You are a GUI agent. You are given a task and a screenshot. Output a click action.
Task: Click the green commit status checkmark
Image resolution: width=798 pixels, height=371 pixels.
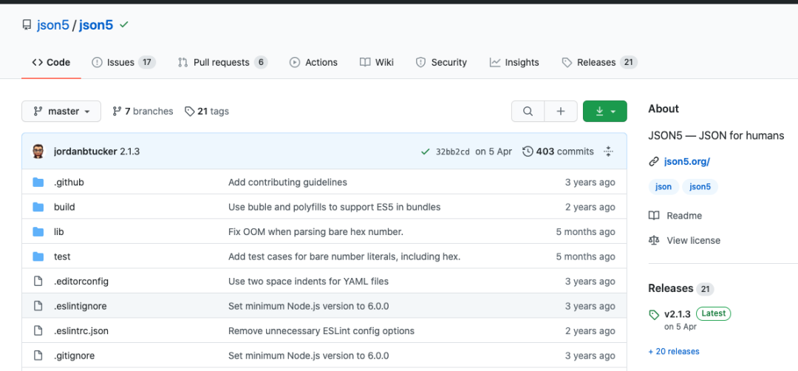[425, 152]
